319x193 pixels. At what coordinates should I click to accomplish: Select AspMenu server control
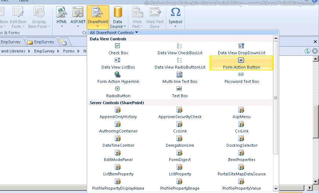(241, 113)
